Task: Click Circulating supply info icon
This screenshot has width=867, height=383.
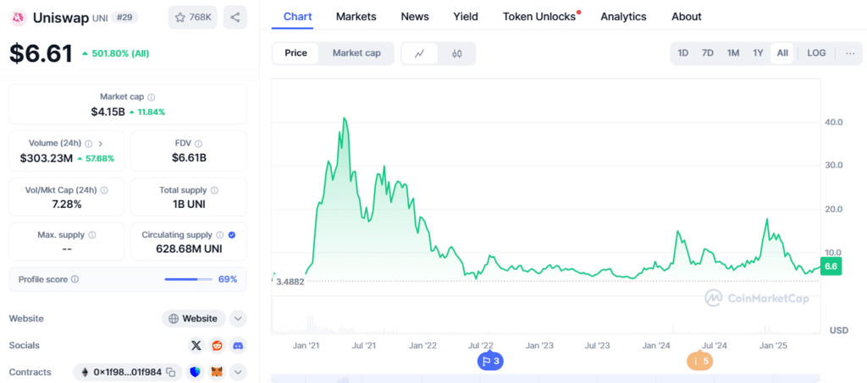Action: click(x=220, y=234)
